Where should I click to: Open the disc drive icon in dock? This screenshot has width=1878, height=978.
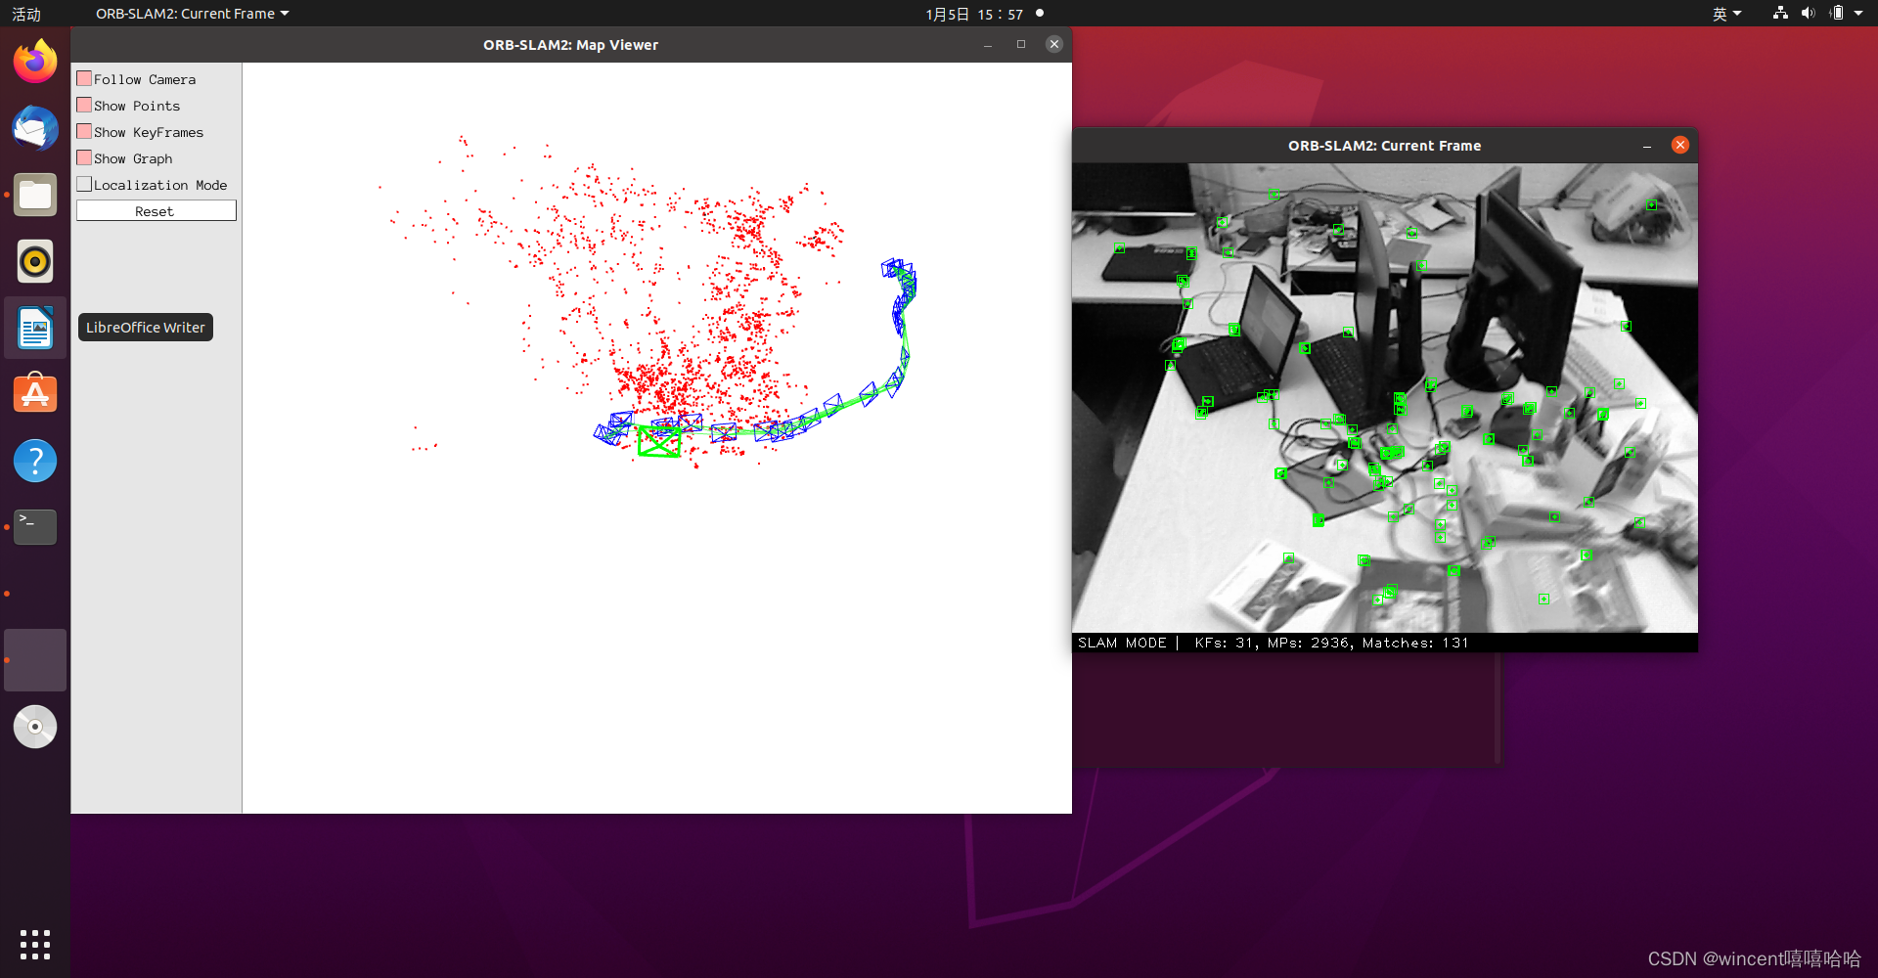pos(35,727)
